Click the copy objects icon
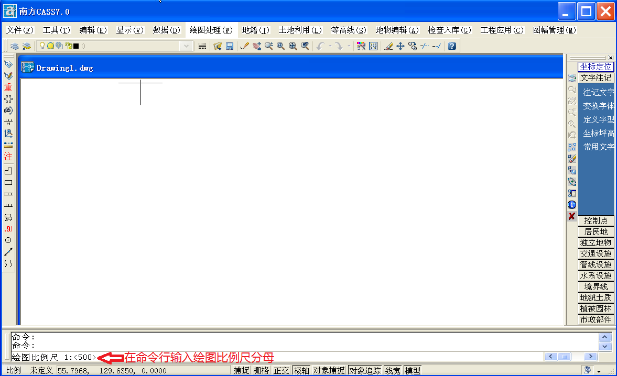 [413, 46]
